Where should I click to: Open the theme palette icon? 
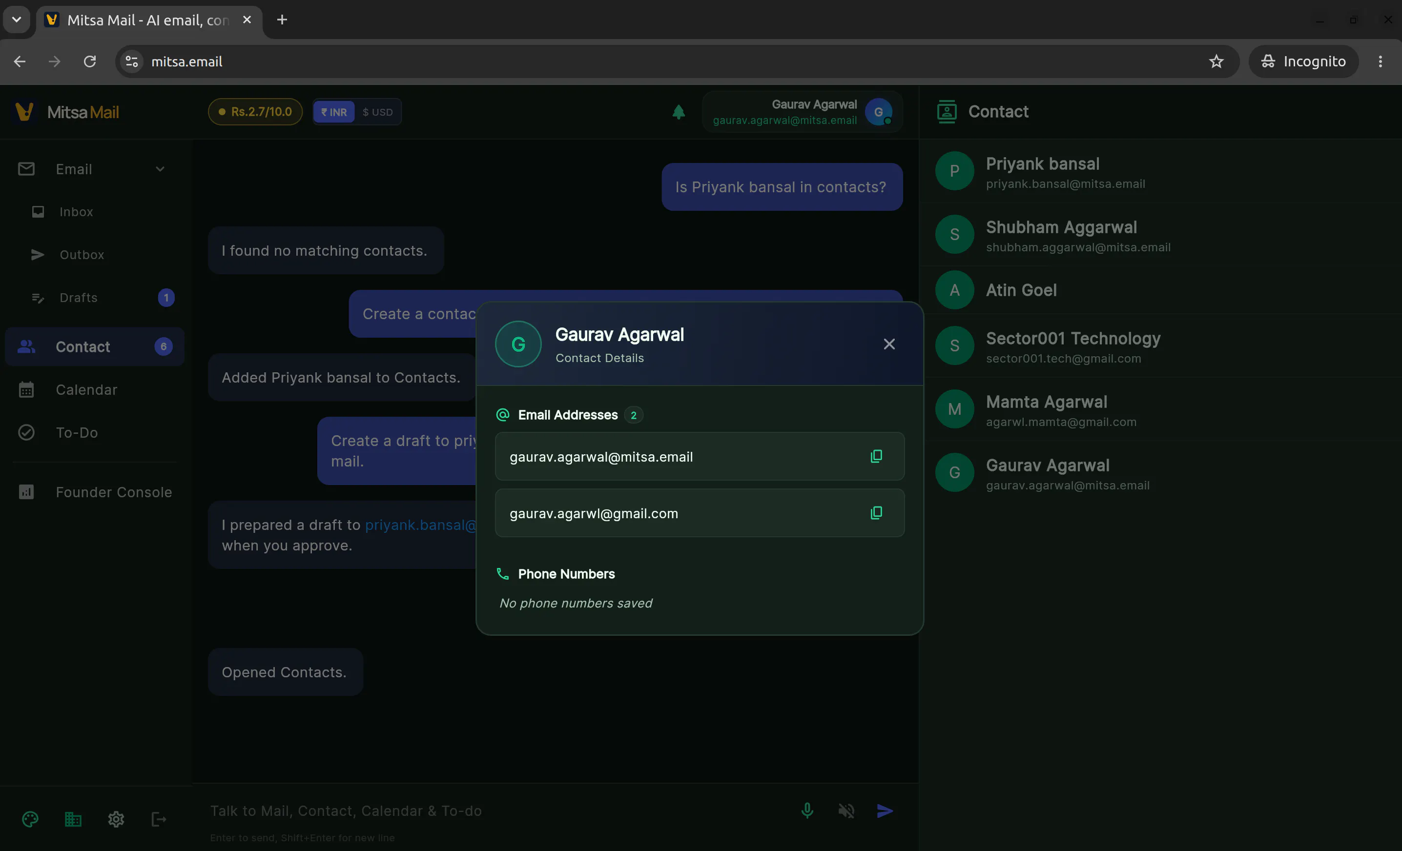point(30,819)
